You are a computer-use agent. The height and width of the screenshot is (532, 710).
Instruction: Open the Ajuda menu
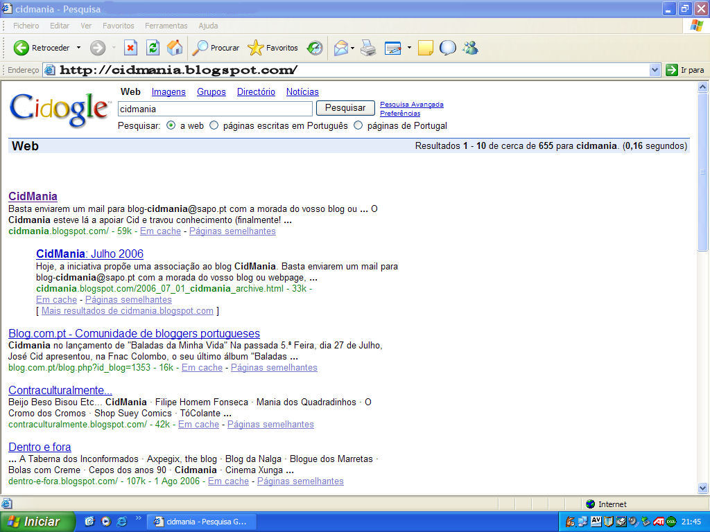(x=208, y=26)
